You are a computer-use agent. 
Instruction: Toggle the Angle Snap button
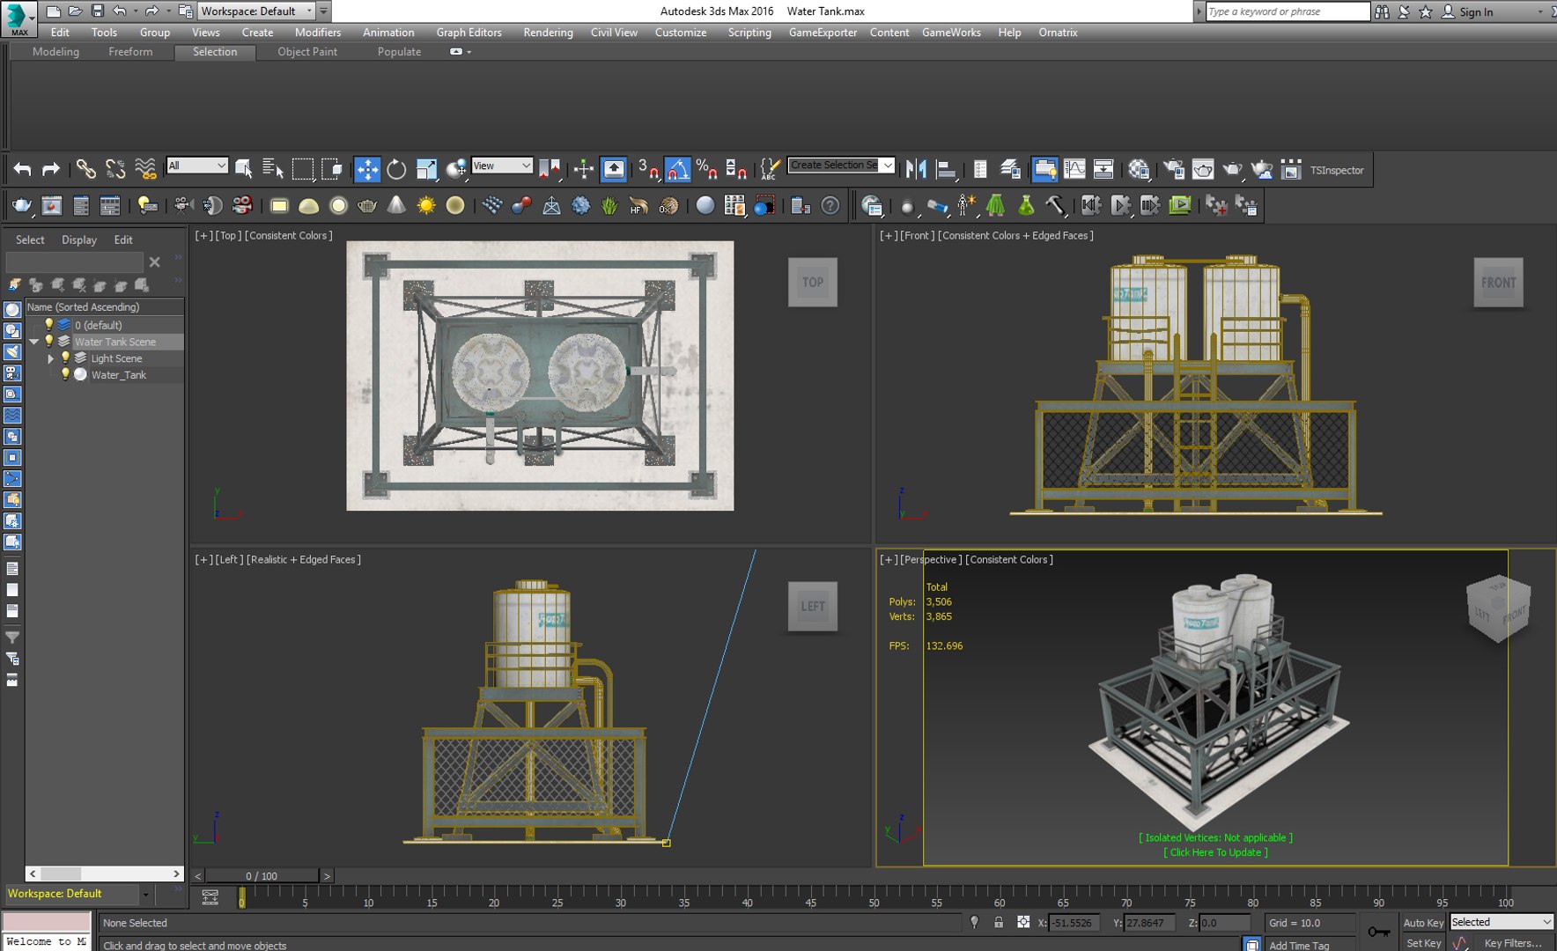pos(677,169)
